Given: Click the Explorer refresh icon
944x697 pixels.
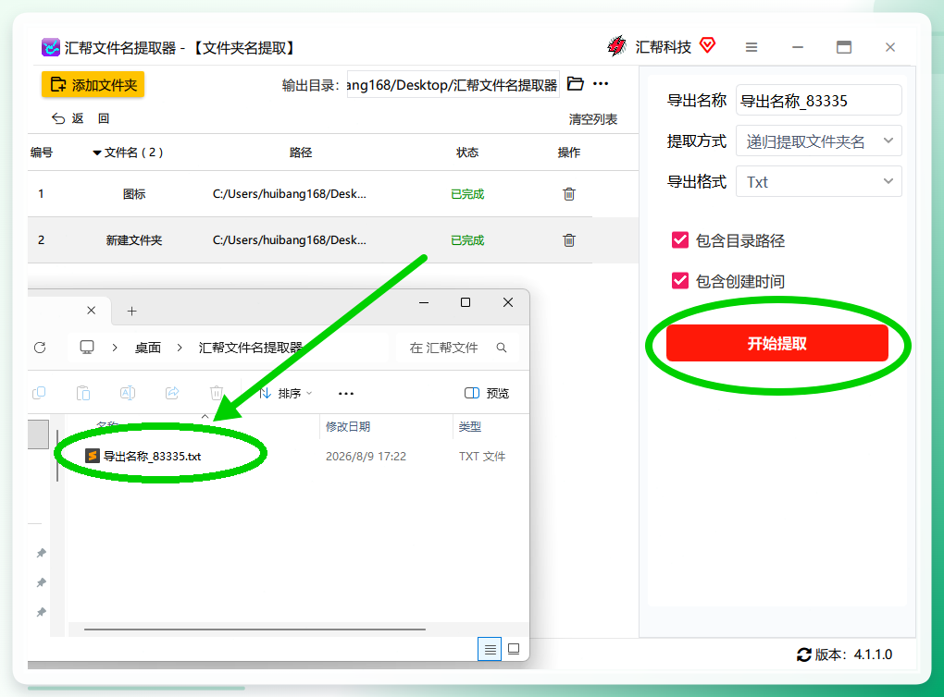Looking at the screenshot, I should coord(40,348).
